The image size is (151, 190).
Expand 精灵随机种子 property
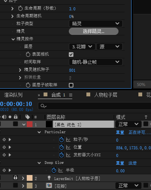[20, 70]
